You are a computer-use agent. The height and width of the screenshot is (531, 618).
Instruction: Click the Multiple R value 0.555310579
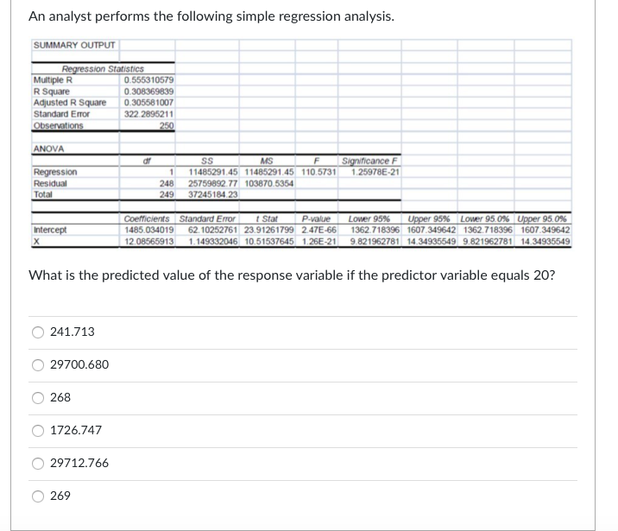148,80
